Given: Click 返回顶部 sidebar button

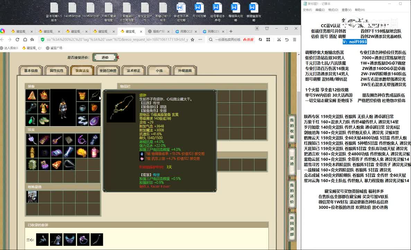Looking at the screenshot, I should coord(292,226).
